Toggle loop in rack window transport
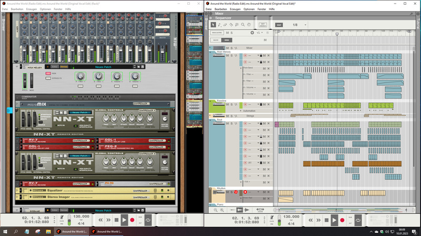421x236 pixels. click(148, 220)
